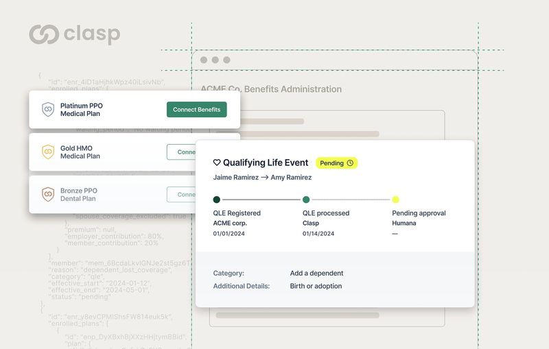
Task: Click the Birth or adoption details value
Action: tap(316, 286)
